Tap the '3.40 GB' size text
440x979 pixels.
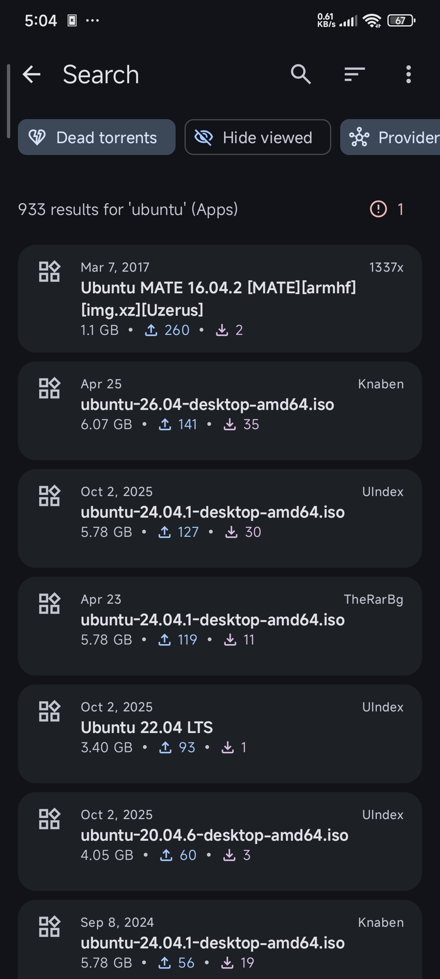(x=107, y=747)
